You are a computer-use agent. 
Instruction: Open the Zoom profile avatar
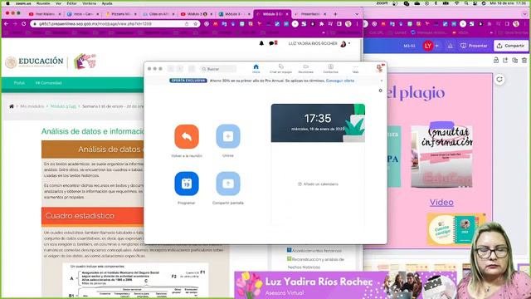pos(379,68)
